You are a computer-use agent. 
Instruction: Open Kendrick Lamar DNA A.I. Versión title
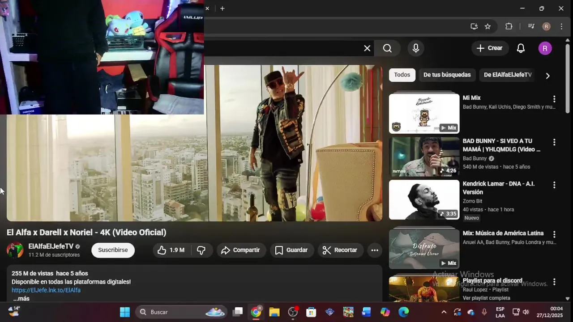coord(499,188)
